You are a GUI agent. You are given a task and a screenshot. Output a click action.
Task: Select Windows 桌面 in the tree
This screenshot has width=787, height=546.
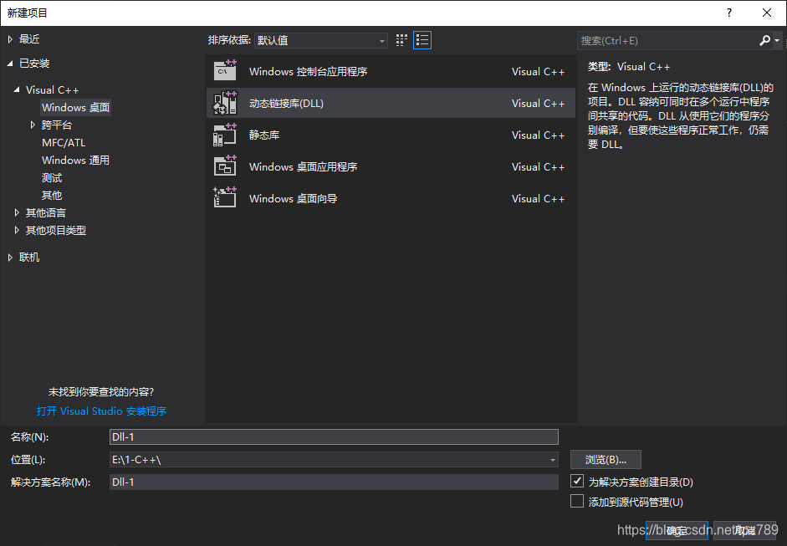click(76, 107)
